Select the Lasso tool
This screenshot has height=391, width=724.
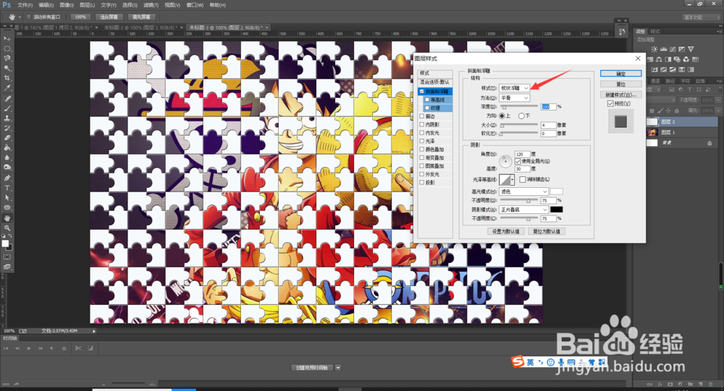coord(7,58)
